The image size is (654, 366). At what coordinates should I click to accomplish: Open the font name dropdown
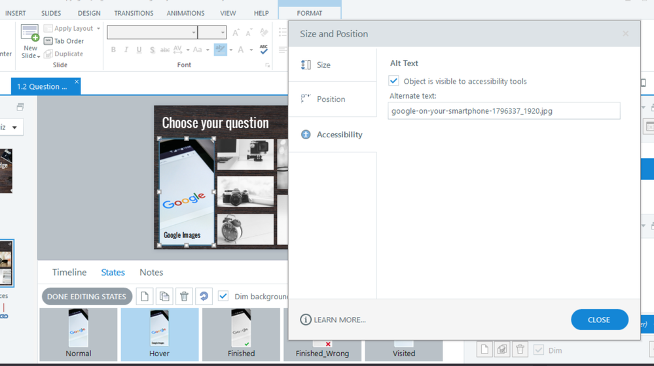194,33
